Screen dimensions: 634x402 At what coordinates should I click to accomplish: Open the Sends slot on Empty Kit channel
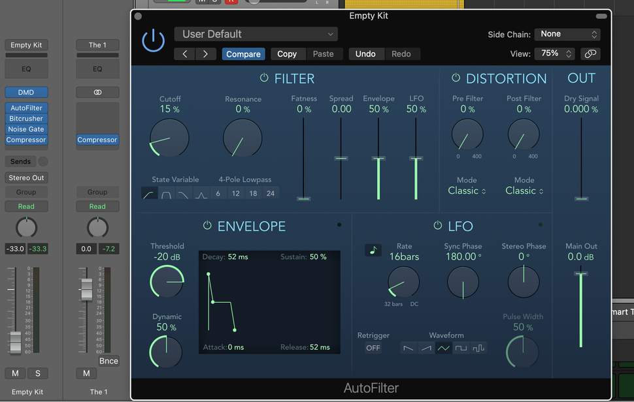22,161
